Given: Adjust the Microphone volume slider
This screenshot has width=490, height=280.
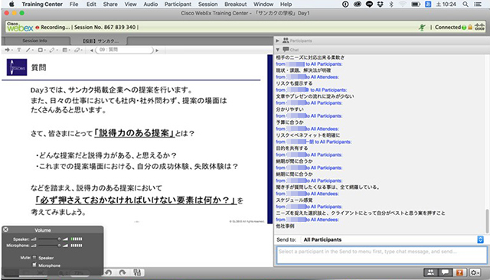Looking at the screenshot, I should [49, 246].
